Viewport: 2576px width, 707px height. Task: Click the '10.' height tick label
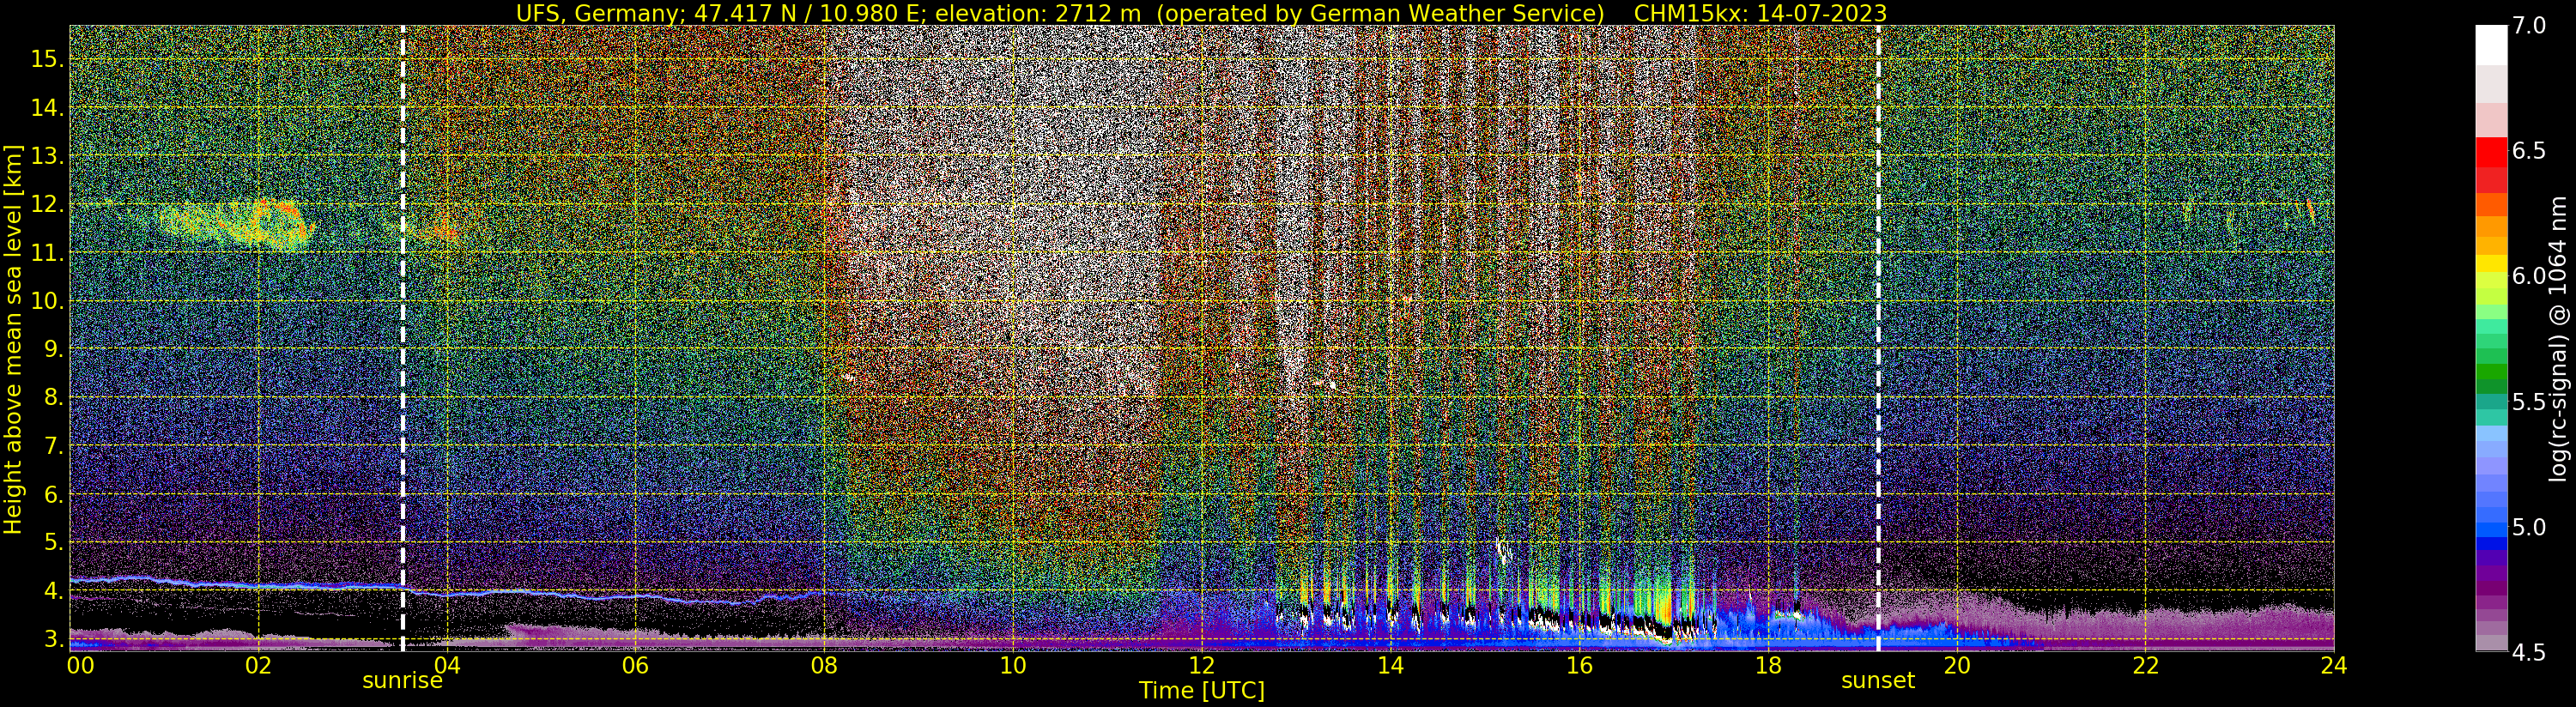click(47, 301)
